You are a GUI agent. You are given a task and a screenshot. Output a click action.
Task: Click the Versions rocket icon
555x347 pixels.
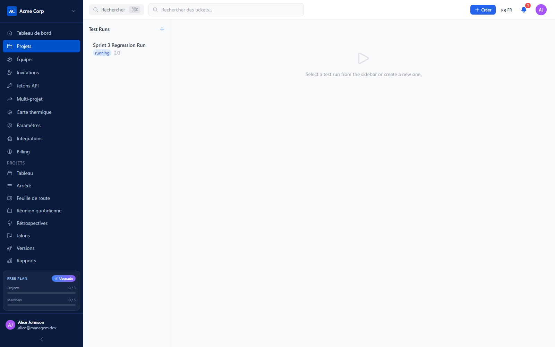(x=10, y=248)
